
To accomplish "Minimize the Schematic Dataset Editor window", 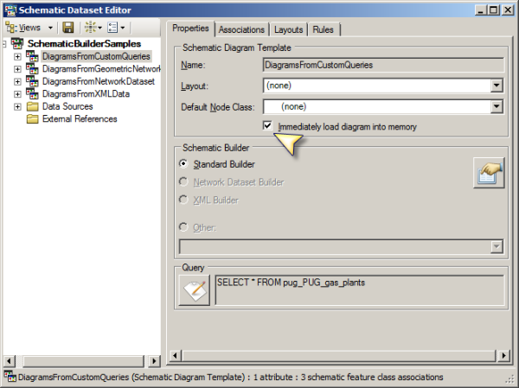I will click(x=481, y=10).
